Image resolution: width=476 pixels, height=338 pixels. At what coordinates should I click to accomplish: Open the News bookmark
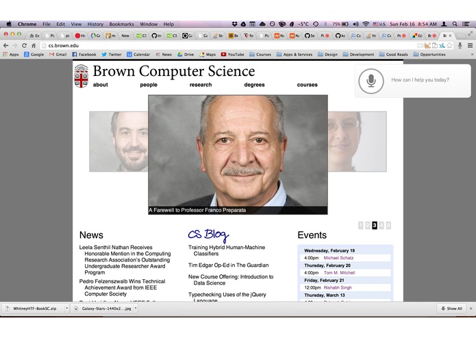164,55
